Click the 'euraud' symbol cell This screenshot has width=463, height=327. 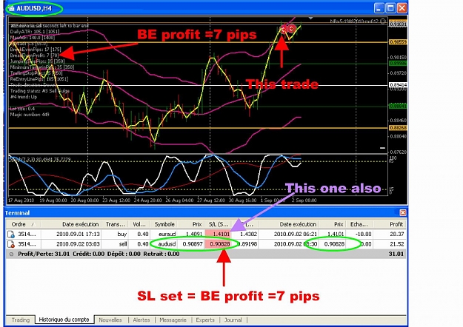(167, 235)
